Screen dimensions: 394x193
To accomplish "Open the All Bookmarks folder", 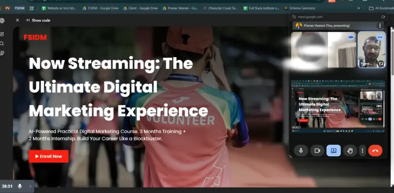I will point(381,8).
